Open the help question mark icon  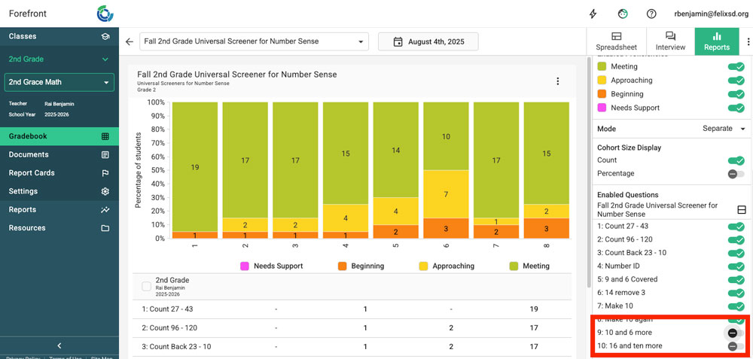tap(651, 14)
